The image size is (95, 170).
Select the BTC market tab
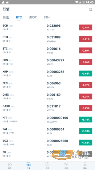(19, 17)
